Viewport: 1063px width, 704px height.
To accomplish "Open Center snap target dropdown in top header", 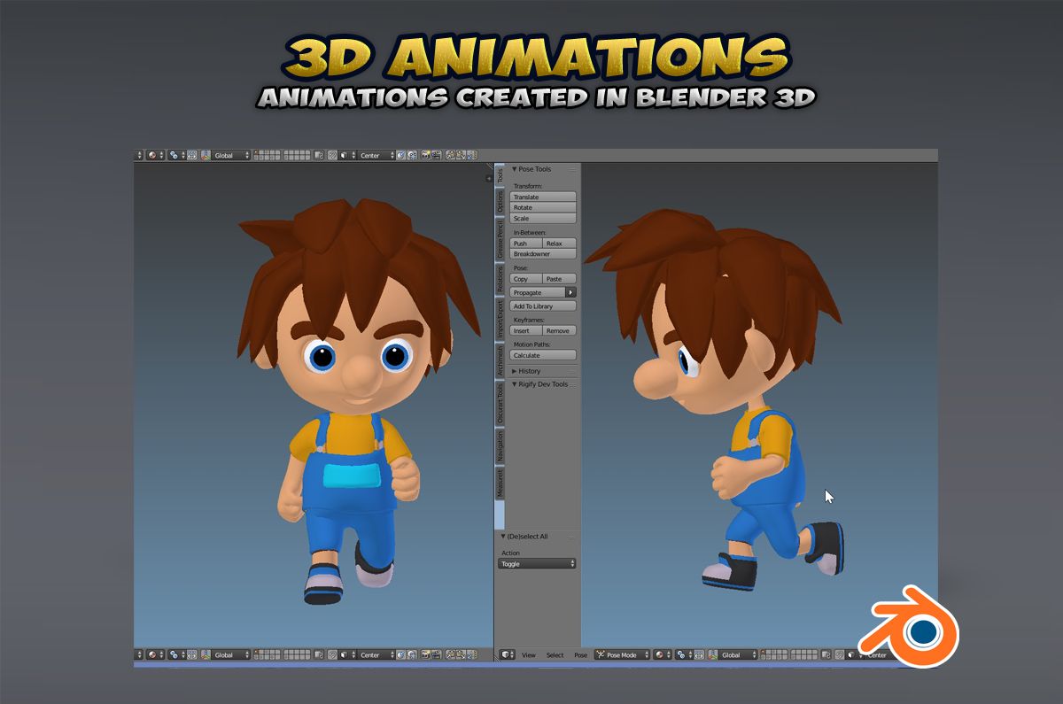I will coord(376,155).
